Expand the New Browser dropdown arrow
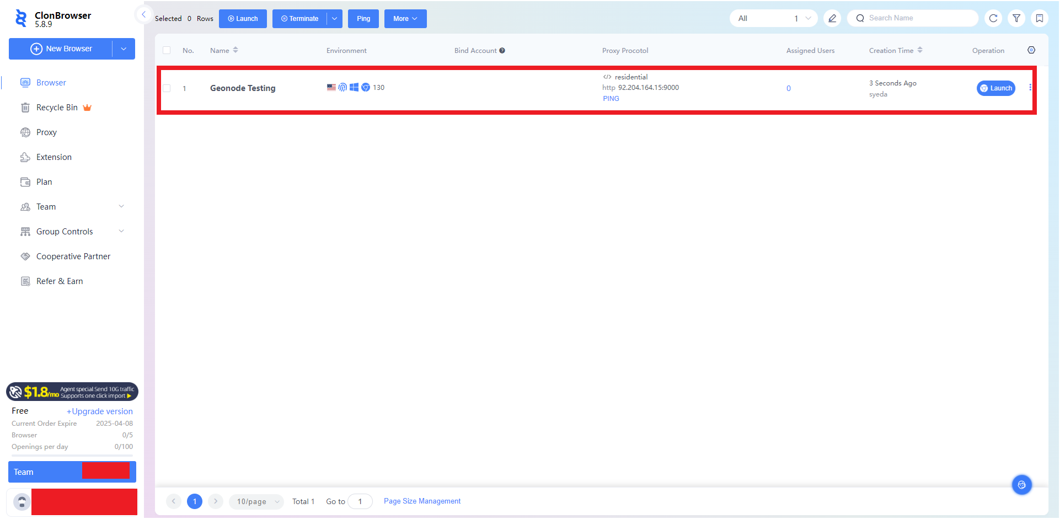1060x519 pixels. (124, 49)
